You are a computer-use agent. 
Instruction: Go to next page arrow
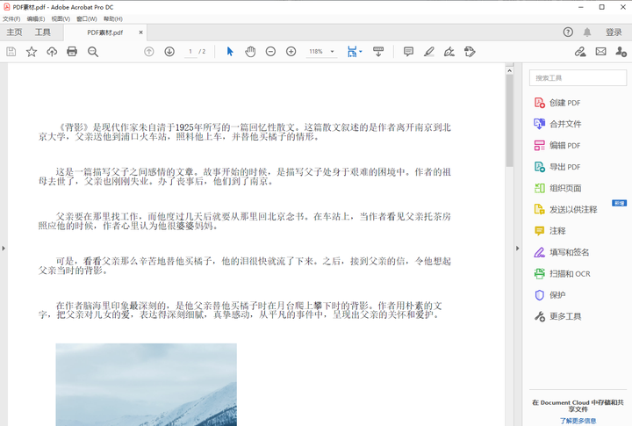coord(169,52)
